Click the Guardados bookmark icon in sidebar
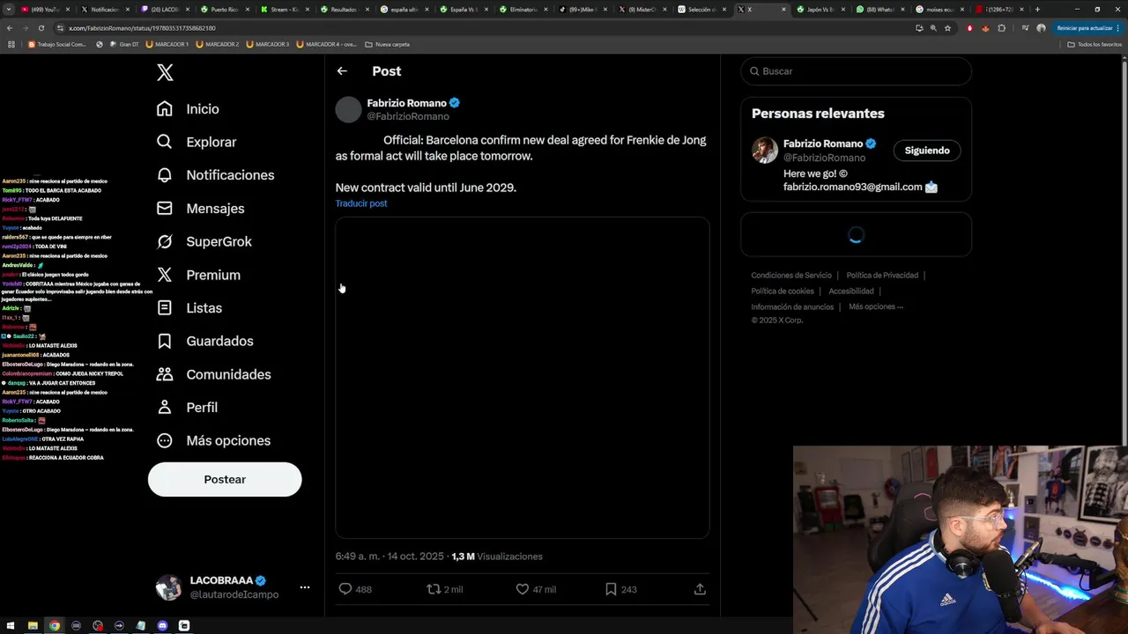The image size is (1128, 634). [165, 341]
